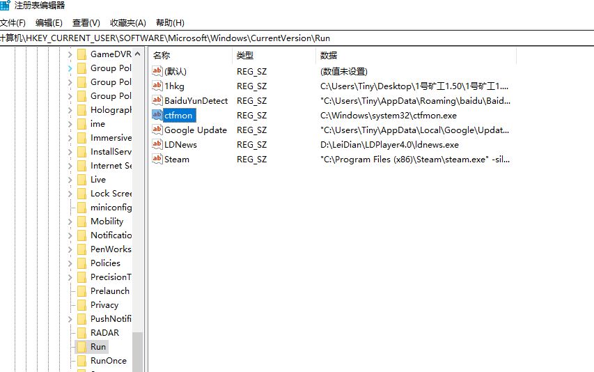Screen dimensions: 594x372
Task: Click the miniconfig folder icon
Action: [x=81, y=208]
